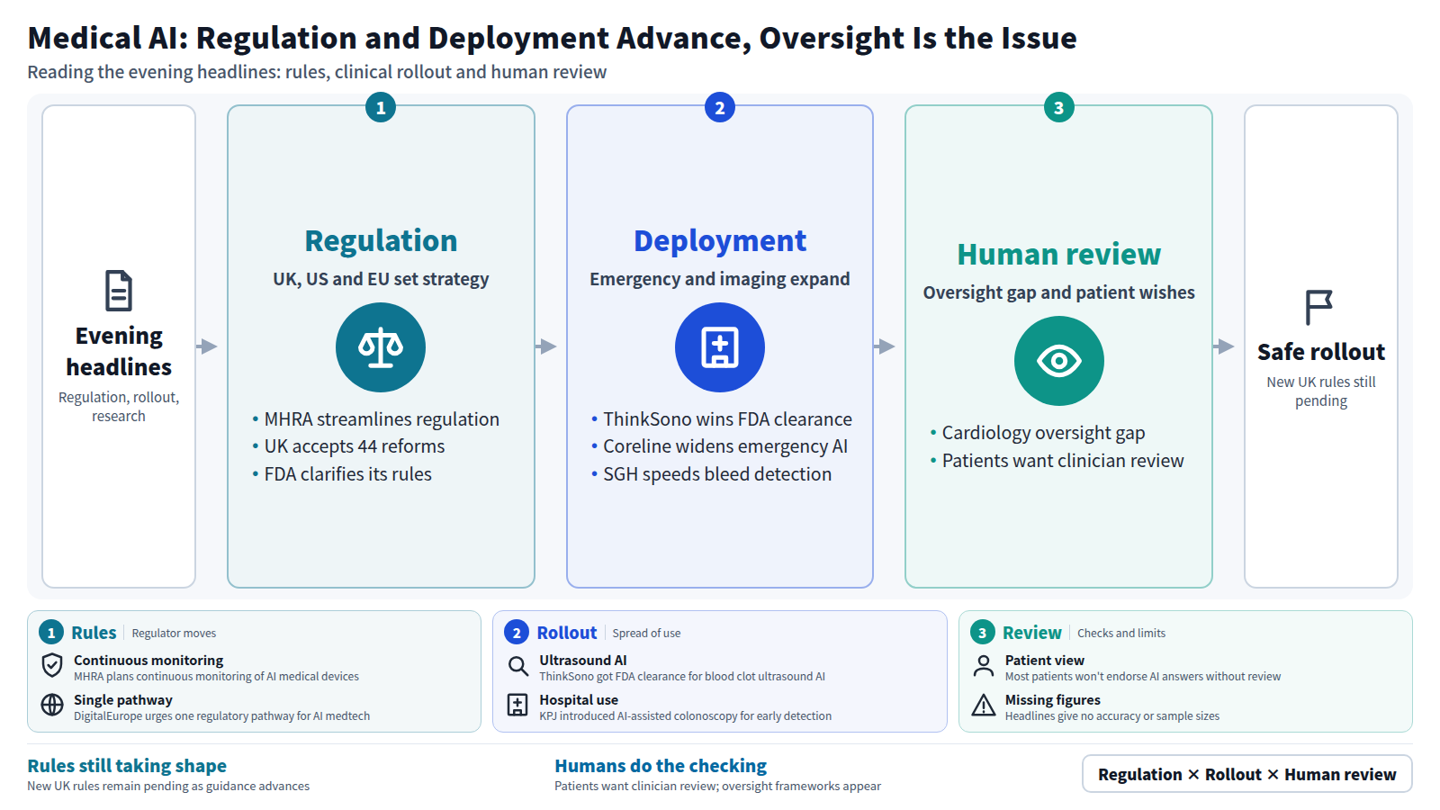Click 'Patients want clinician review' bullet
The height and width of the screenshot is (810, 1440).
pos(1063,461)
